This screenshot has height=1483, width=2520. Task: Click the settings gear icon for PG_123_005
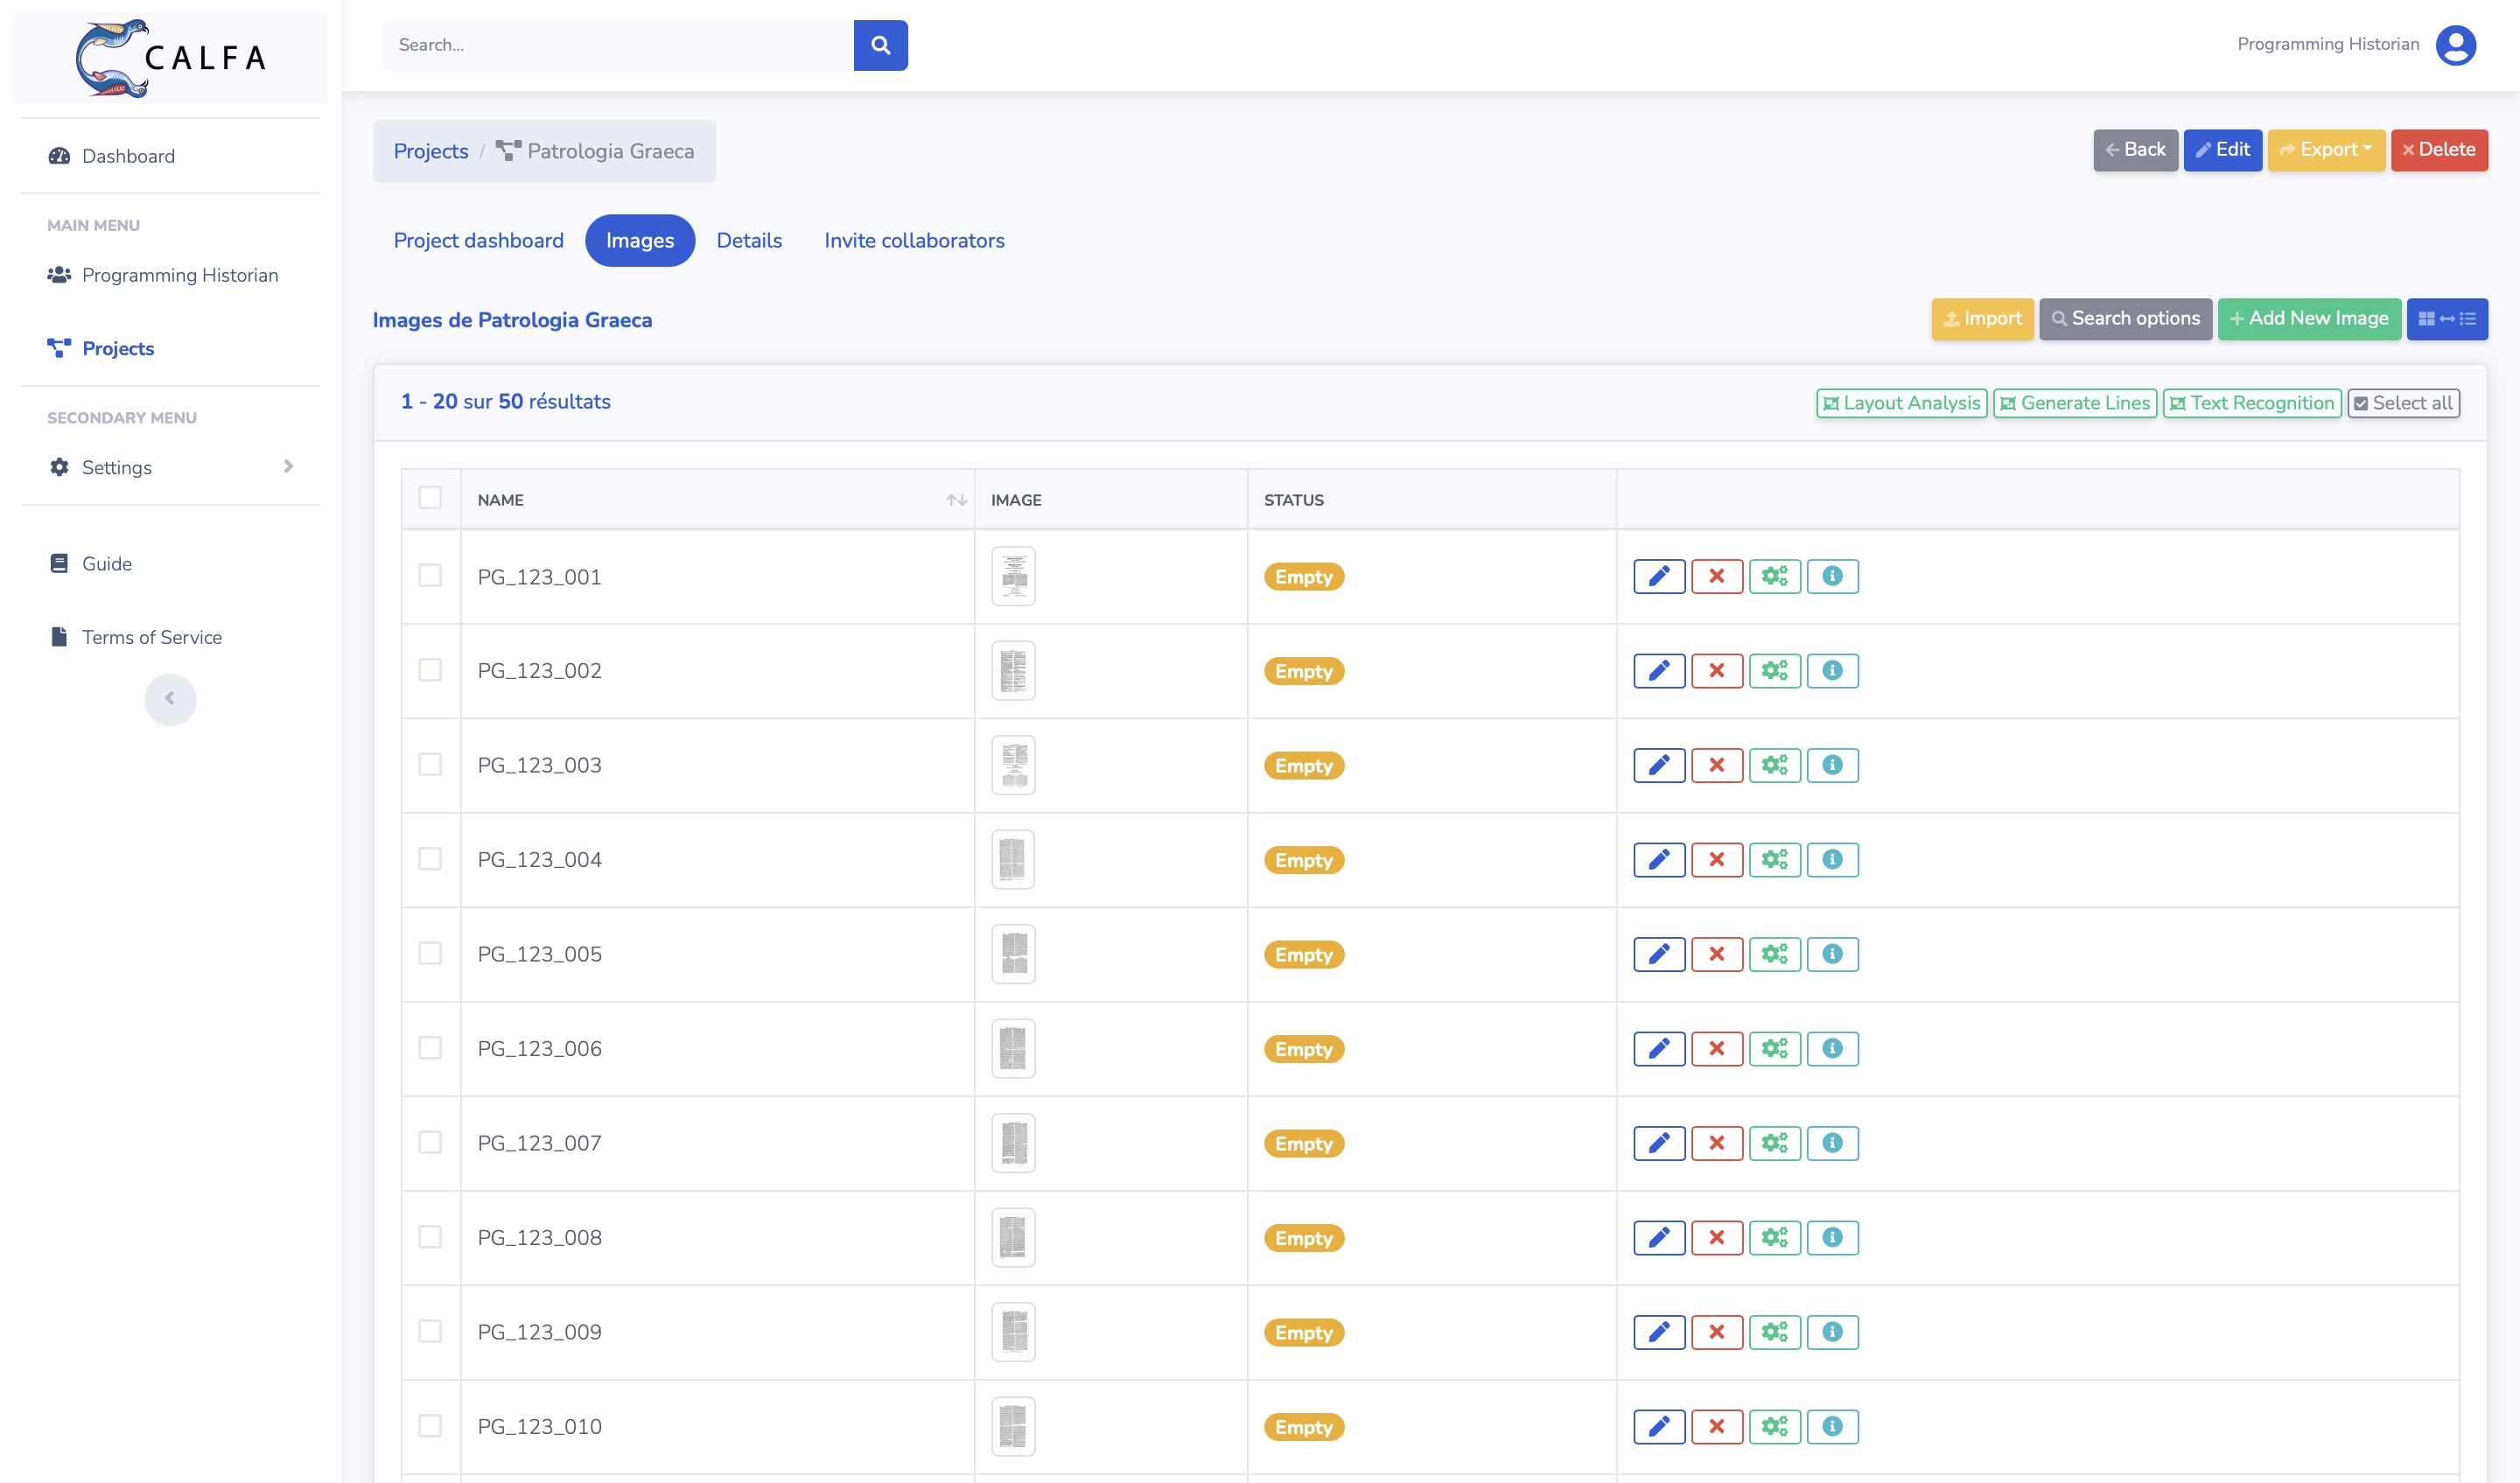[x=1775, y=954]
